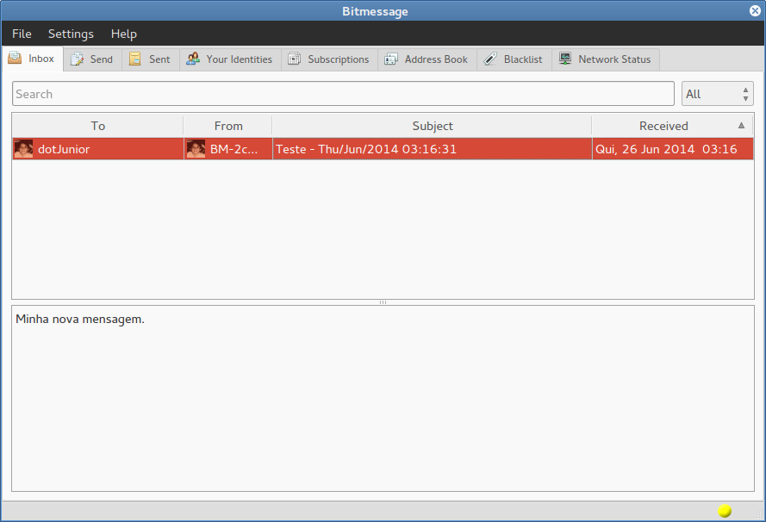Click the avatar beside BM-2c sender

[x=196, y=148]
